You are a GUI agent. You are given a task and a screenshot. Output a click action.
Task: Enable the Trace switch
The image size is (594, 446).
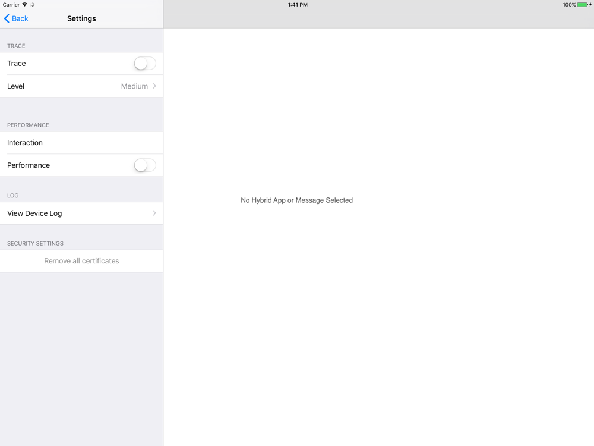pos(145,64)
